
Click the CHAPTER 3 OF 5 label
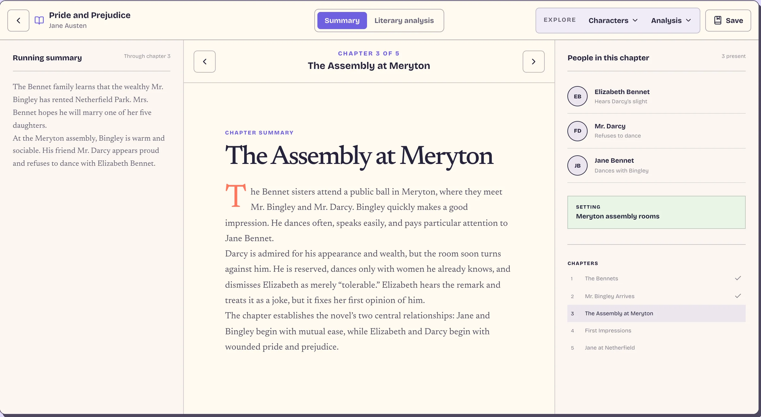[x=369, y=53]
